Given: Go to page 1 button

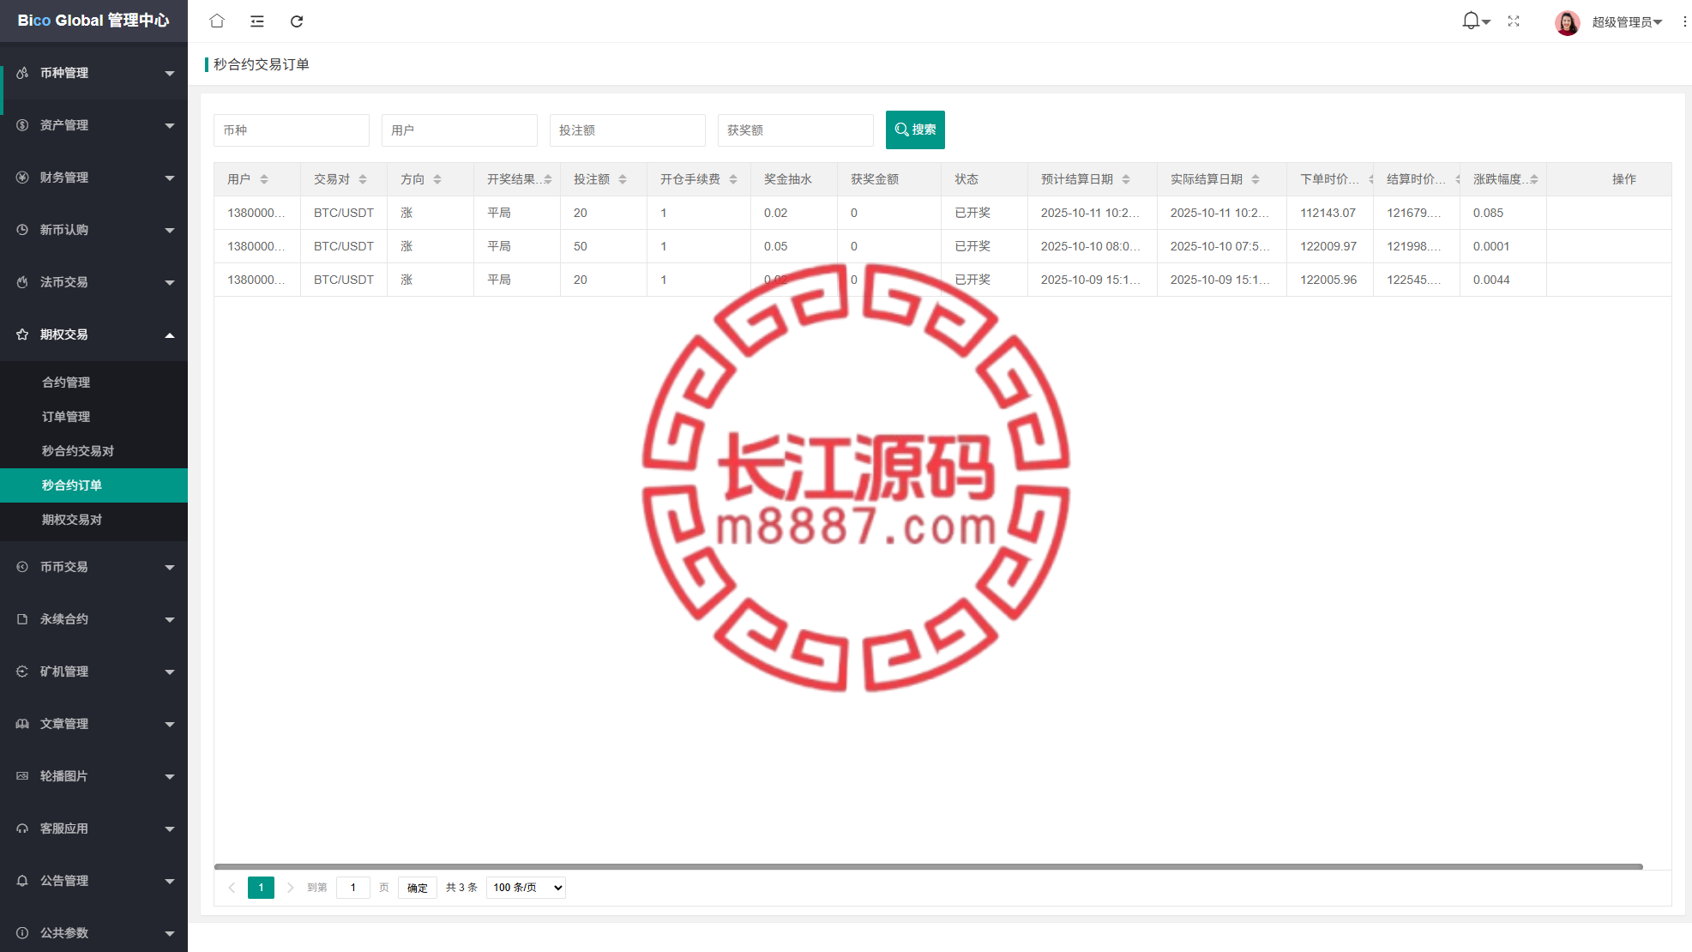Looking at the screenshot, I should coord(261,888).
